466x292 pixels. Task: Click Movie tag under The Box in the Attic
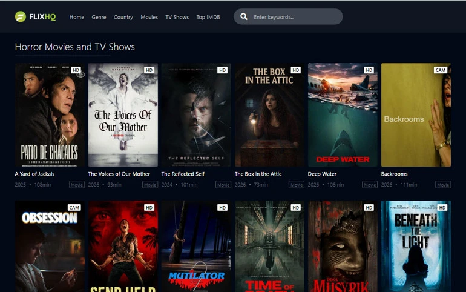tap(297, 185)
